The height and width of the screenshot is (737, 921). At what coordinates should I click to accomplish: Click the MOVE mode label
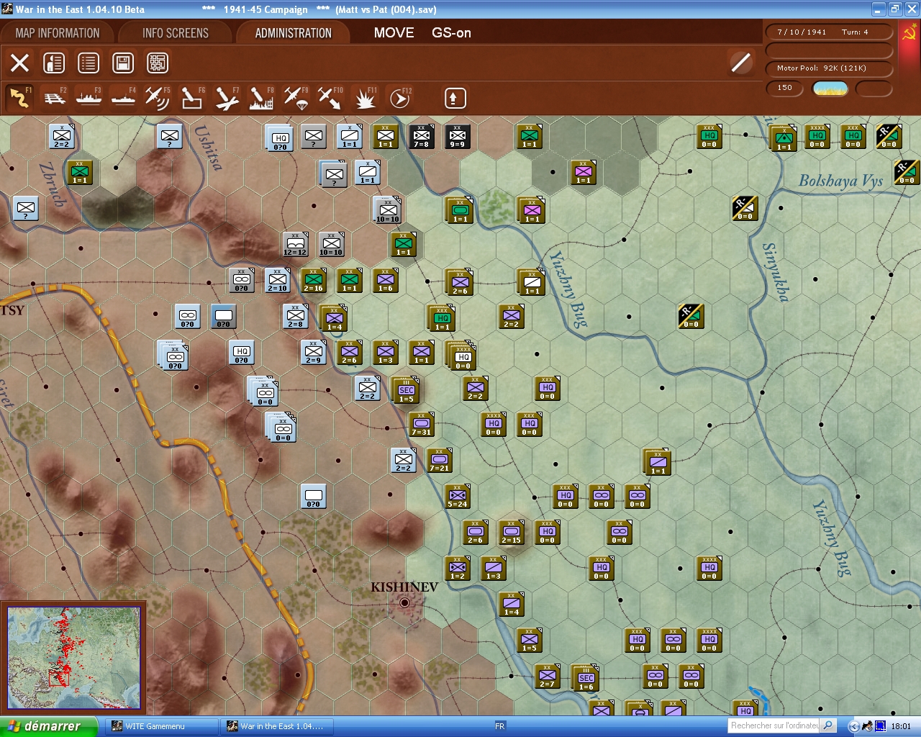pyautogui.click(x=394, y=33)
